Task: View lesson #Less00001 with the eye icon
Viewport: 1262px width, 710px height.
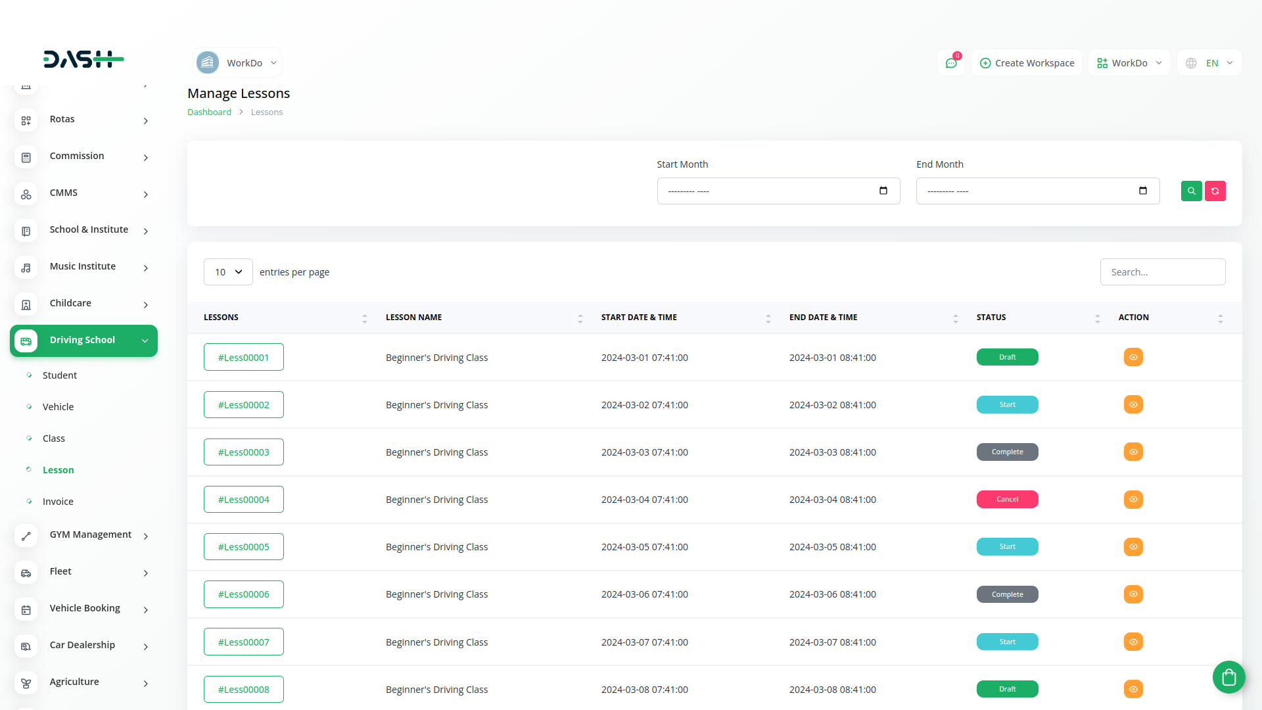Action: point(1133,358)
